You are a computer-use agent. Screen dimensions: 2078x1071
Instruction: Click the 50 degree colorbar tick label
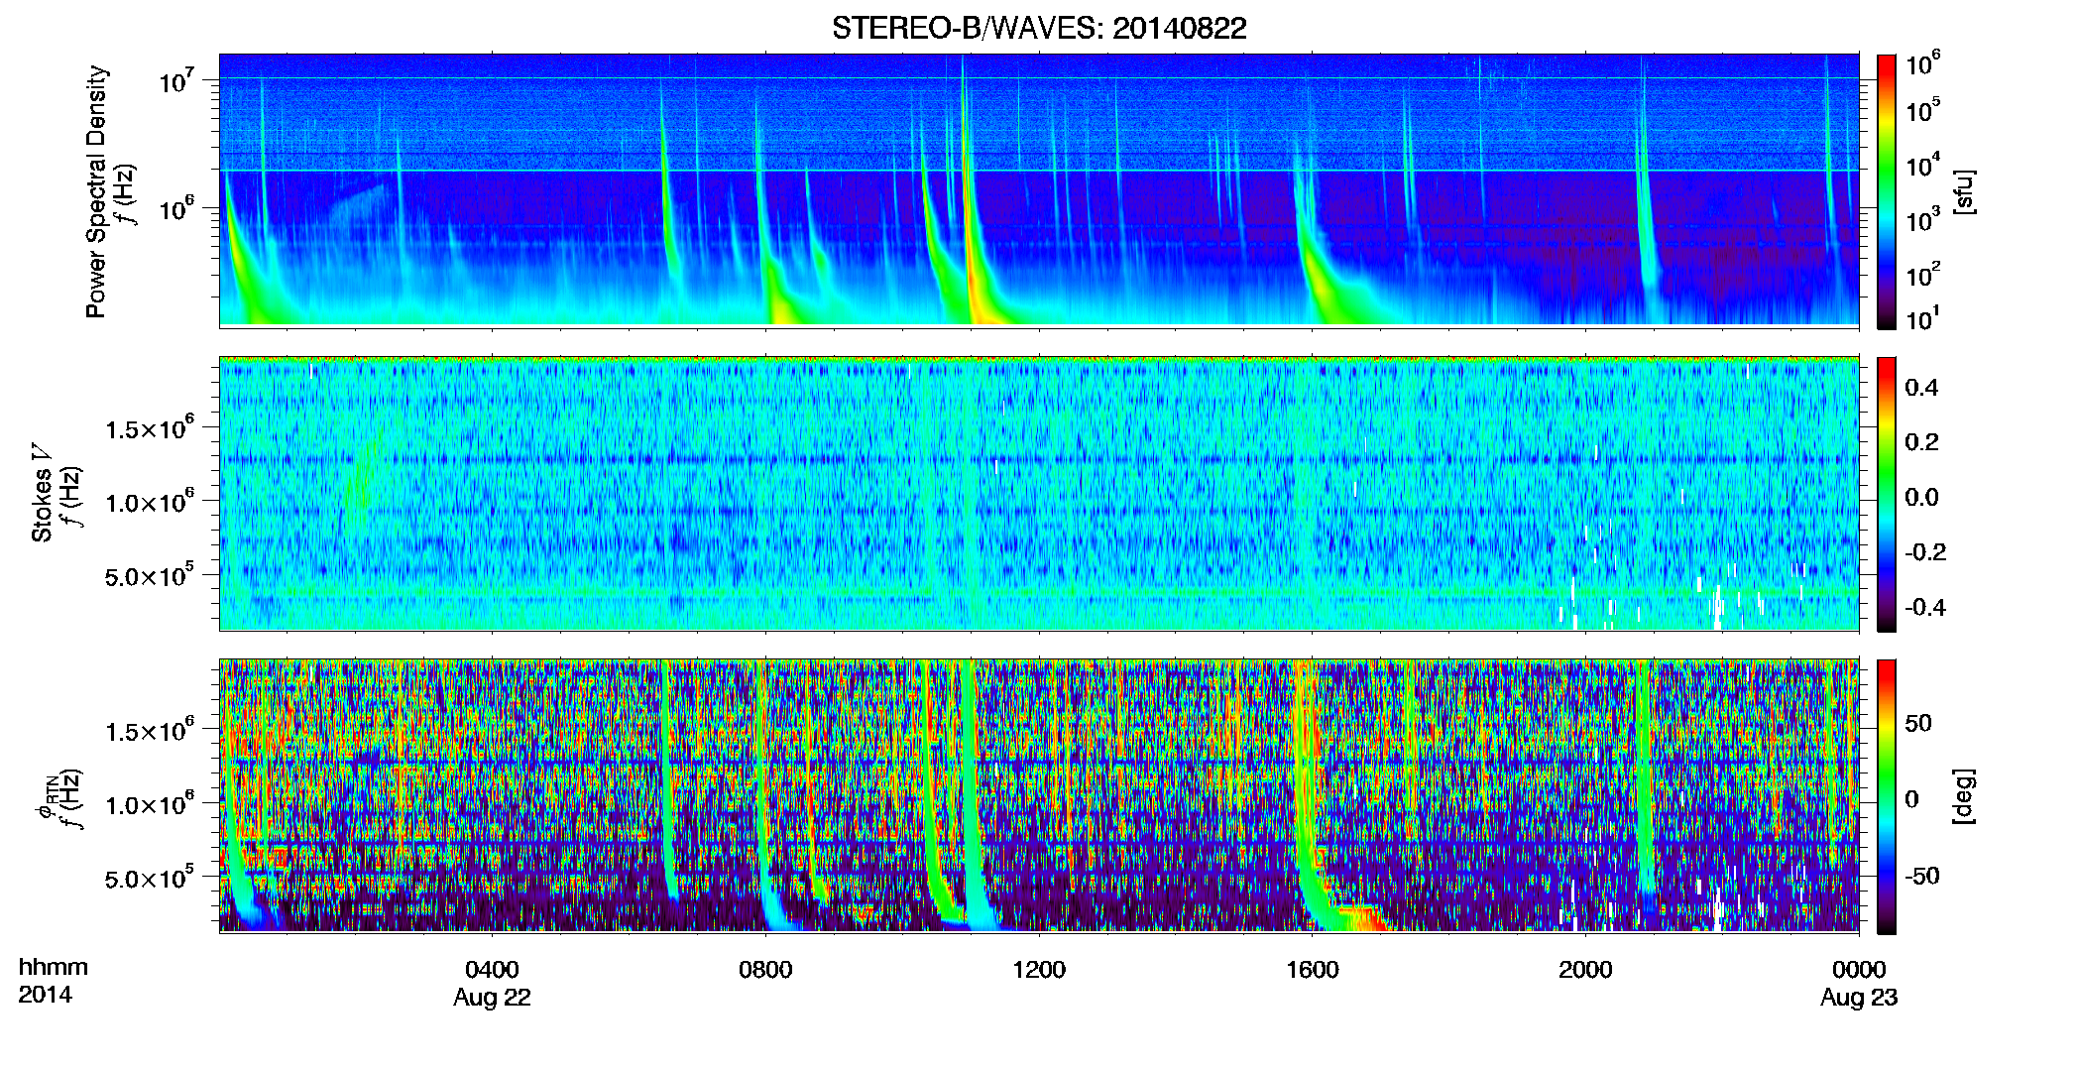point(1918,723)
